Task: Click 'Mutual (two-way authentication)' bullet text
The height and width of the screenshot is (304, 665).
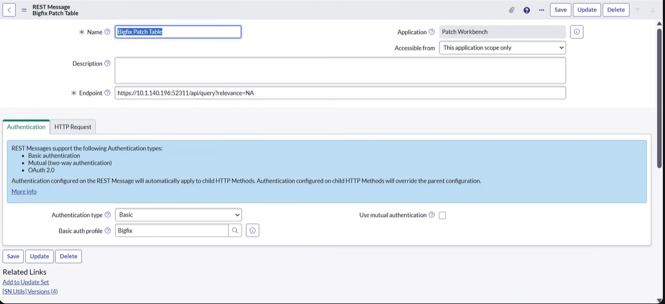Action: [70, 163]
